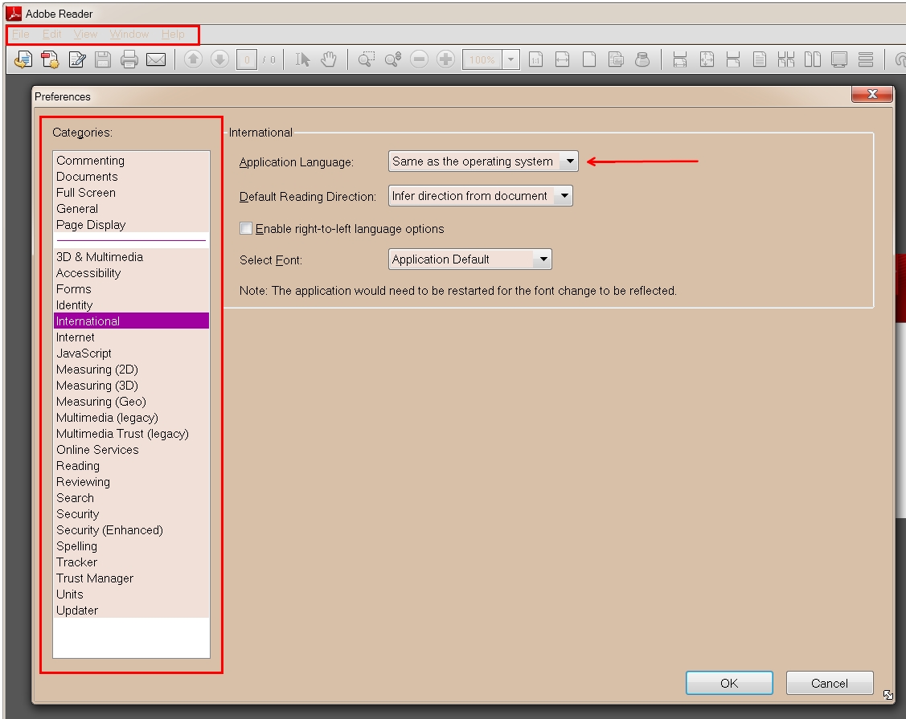Activate the Hand tool

coord(329,60)
